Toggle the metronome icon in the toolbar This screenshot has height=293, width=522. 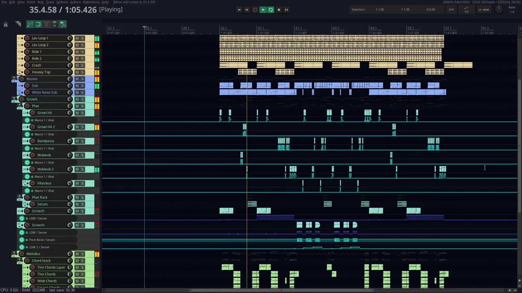pyautogui.click(x=6, y=24)
